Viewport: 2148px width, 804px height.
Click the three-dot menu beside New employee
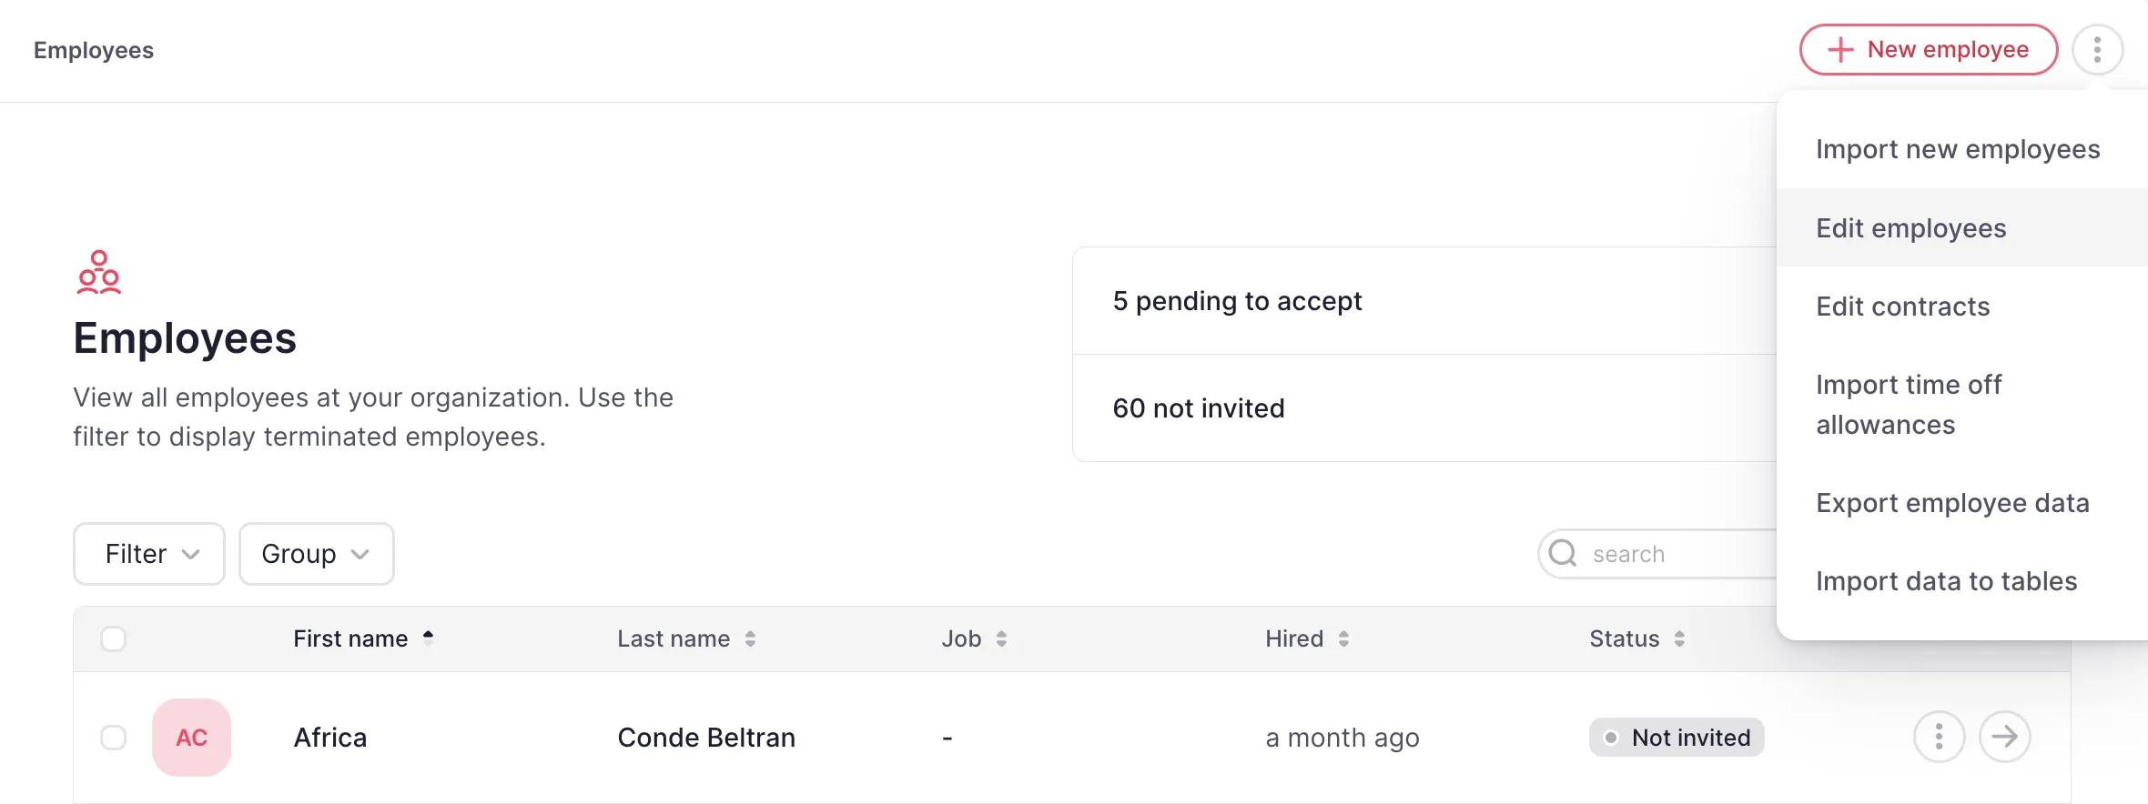[x=2097, y=49]
